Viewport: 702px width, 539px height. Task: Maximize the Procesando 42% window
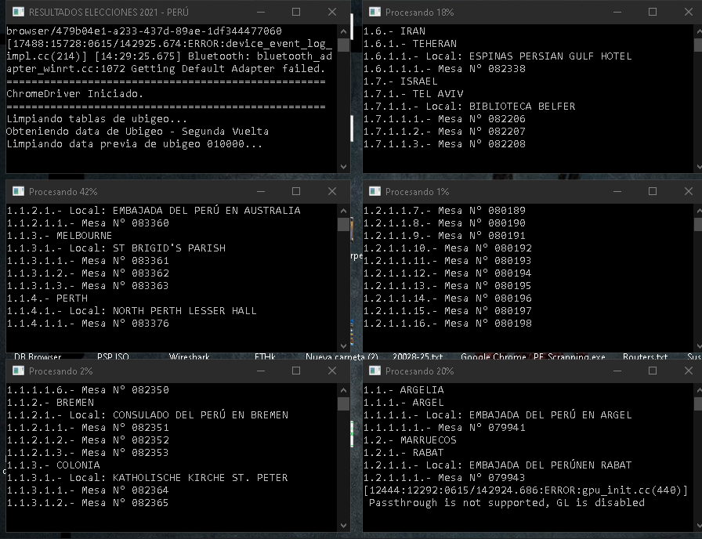point(296,192)
